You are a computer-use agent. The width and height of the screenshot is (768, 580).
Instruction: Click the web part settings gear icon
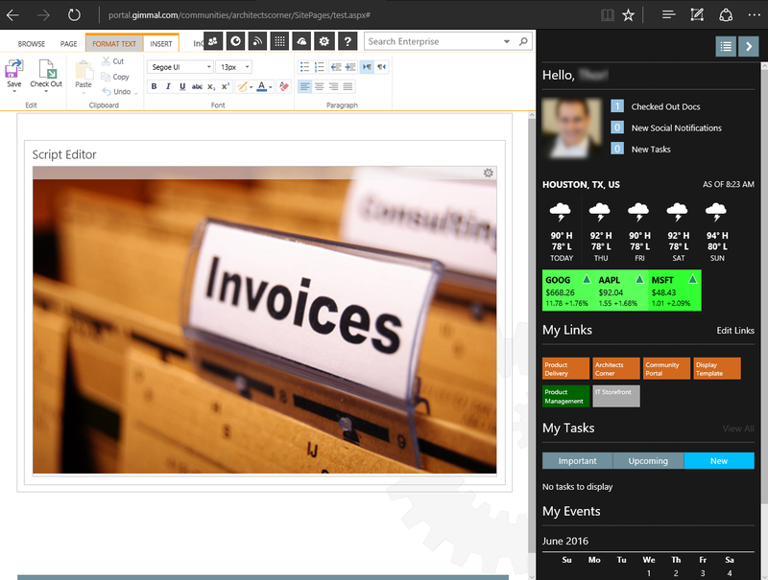(489, 174)
